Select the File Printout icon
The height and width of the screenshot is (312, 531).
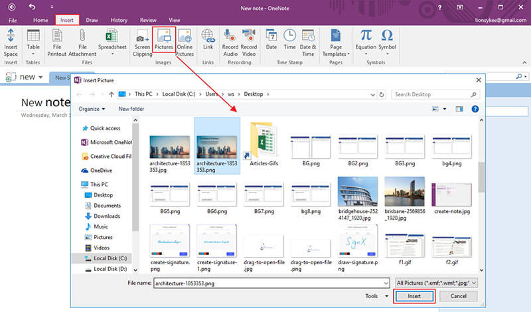click(57, 42)
